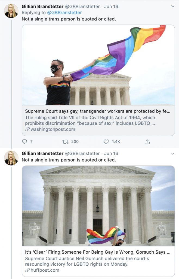Open the huffpost.com link icon
This screenshot has width=179, height=279.
pos(27,270)
